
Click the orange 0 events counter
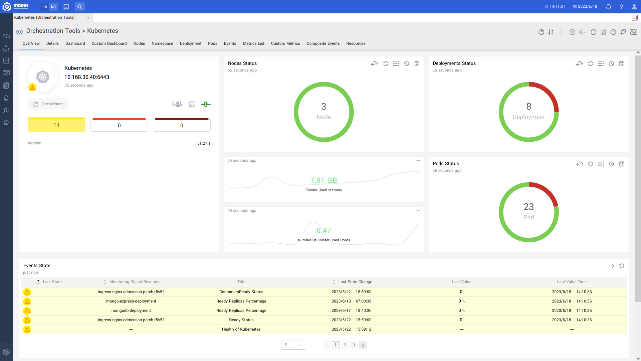pyautogui.click(x=119, y=124)
